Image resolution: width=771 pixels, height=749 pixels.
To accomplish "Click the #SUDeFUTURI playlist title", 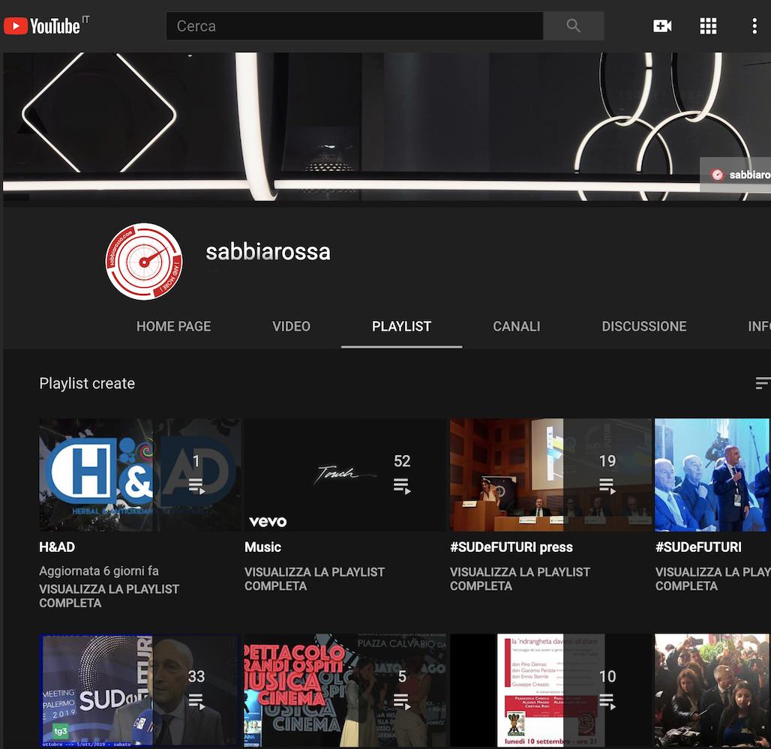I will point(698,547).
